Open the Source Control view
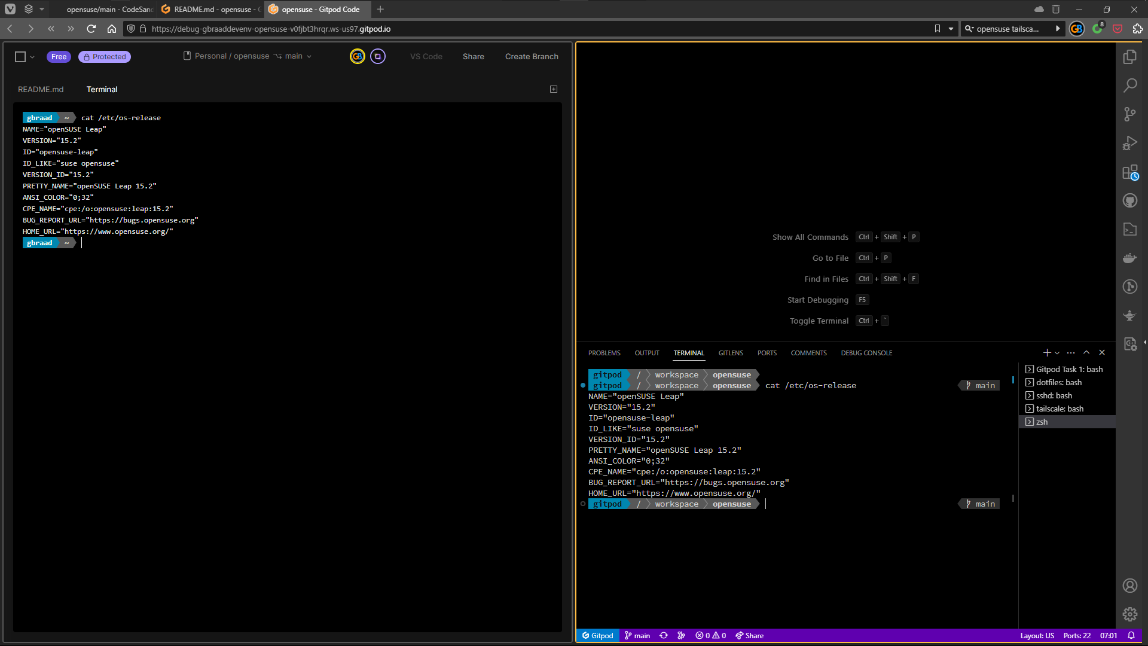1148x646 pixels. pos(1129,114)
